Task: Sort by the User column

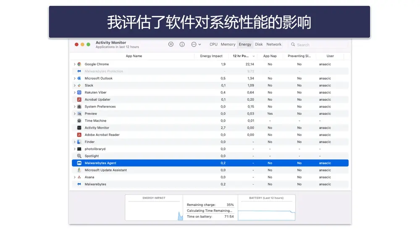Action: [x=330, y=56]
